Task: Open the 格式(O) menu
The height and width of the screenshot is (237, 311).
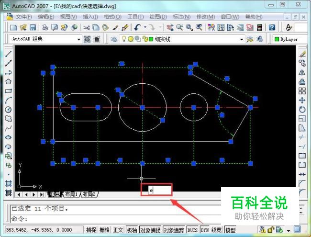Action: (x=112, y=17)
